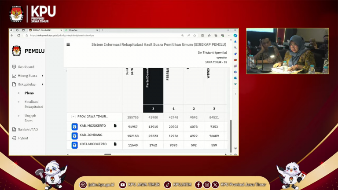Click the Garuda PEMILU logo in sidebar

(17, 51)
